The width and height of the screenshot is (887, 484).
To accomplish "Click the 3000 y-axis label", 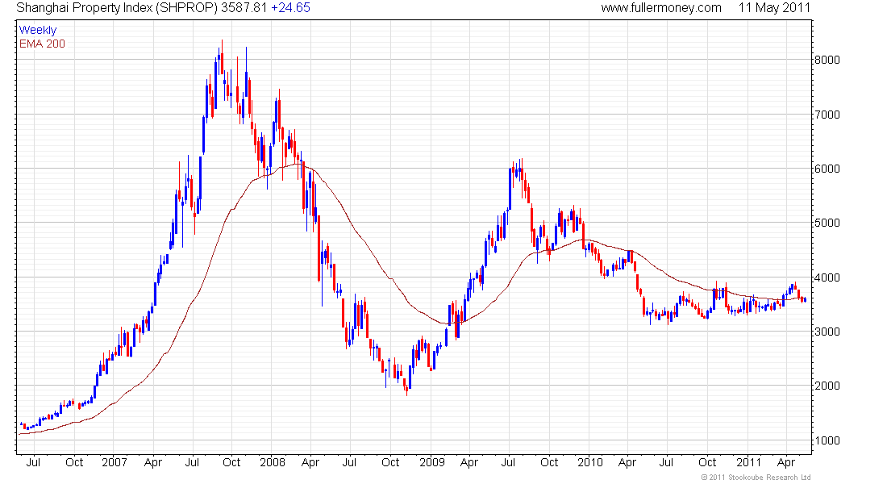I will tap(827, 332).
